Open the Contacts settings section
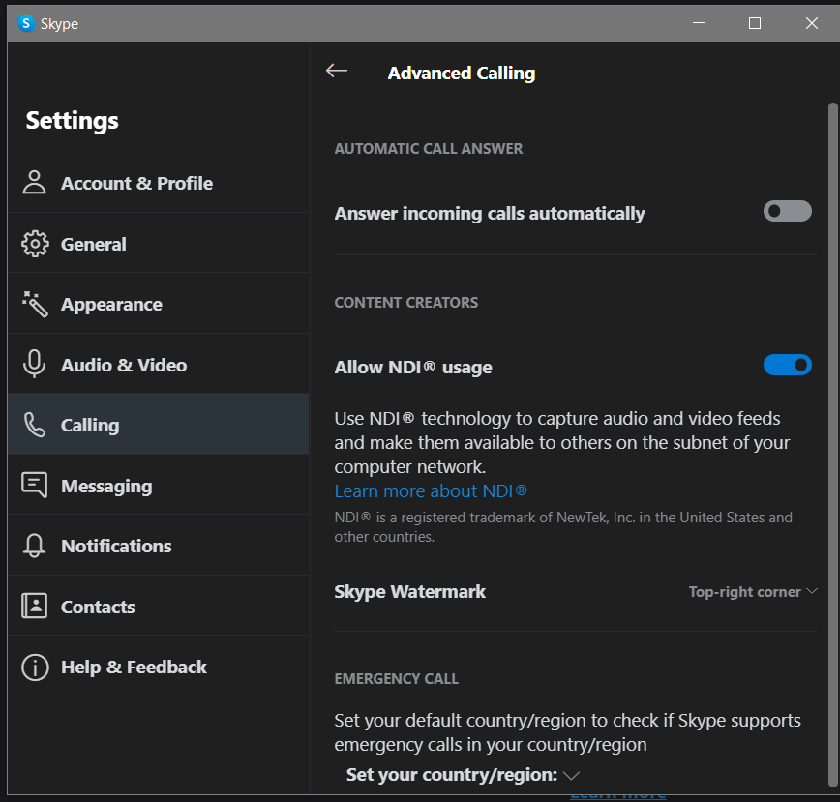 click(x=159, y=606)
